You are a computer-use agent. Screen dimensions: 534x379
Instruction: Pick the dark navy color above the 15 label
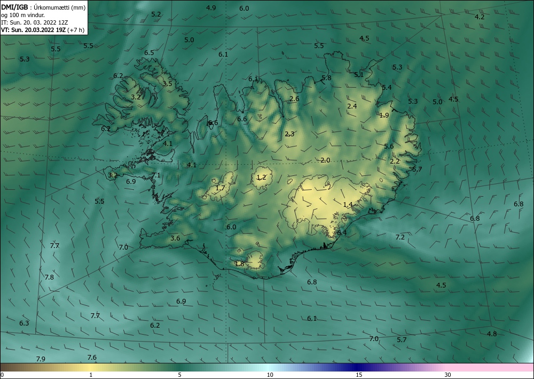[x=358, y=367]
